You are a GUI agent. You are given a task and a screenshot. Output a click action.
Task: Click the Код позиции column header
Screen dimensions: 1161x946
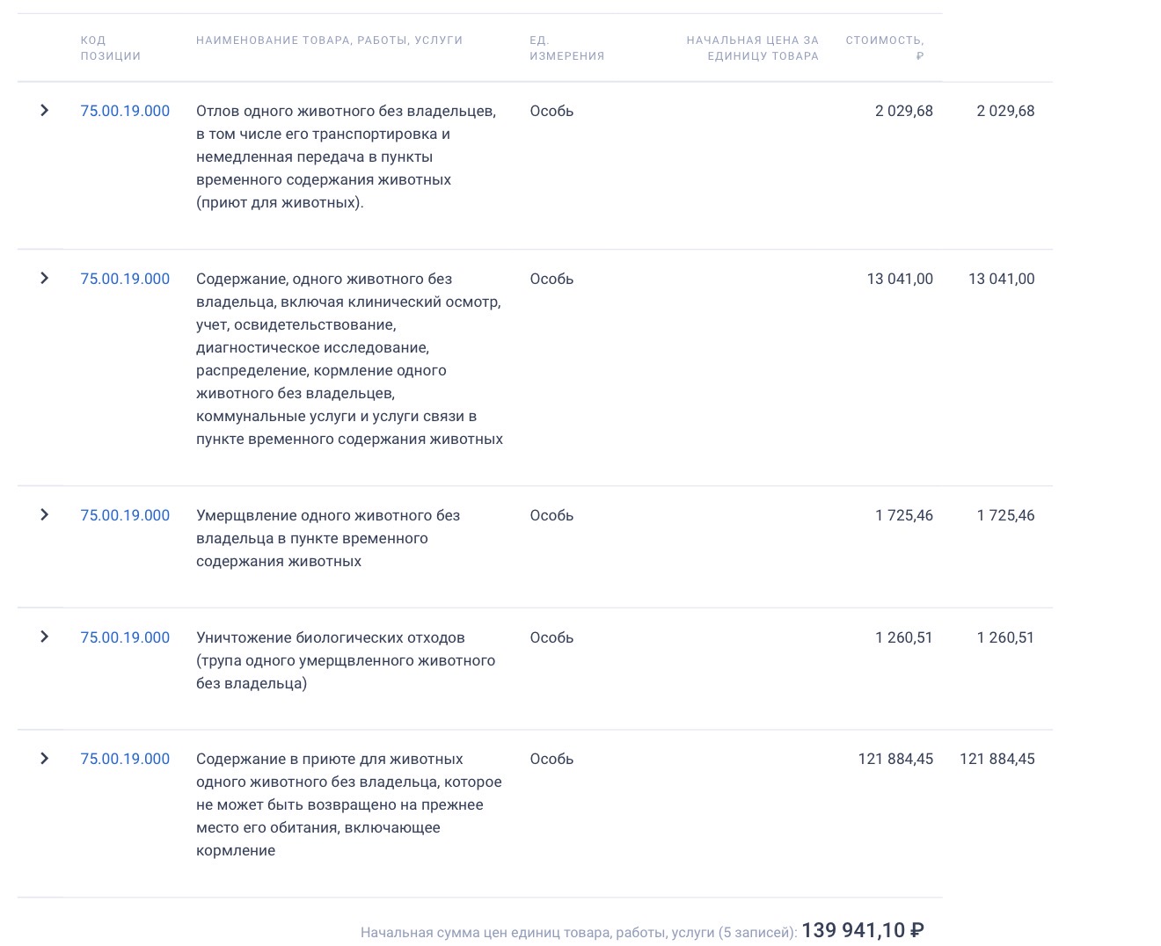pyautogui.click(x=110, y=48)
